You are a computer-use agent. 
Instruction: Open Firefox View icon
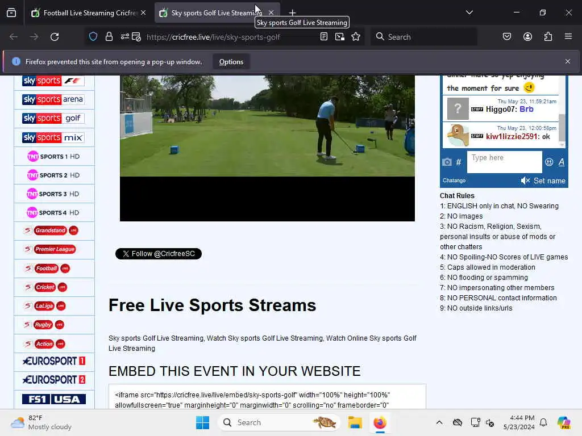(x=11, y=13)
